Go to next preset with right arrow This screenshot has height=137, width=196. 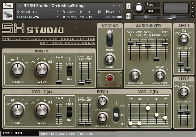tap(119, 6)
